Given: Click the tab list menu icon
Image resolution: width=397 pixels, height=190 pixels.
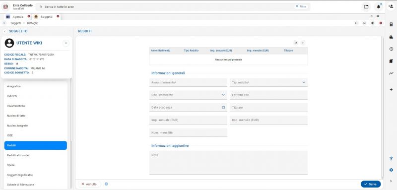Looking at the screenshot, I should click(378, 16).
